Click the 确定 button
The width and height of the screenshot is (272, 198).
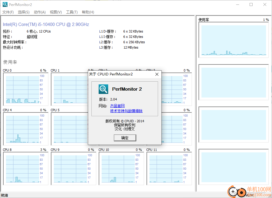point(125,138)
